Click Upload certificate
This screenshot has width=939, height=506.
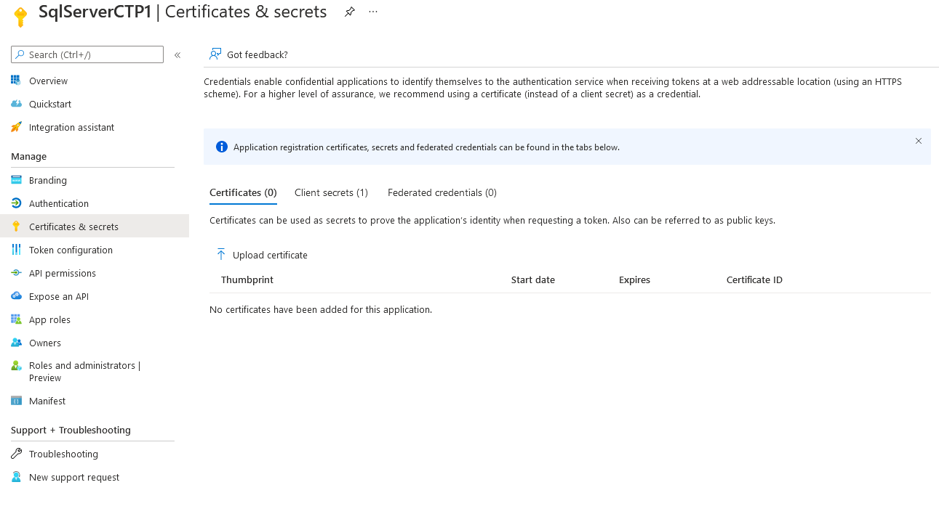coord(262,256)
